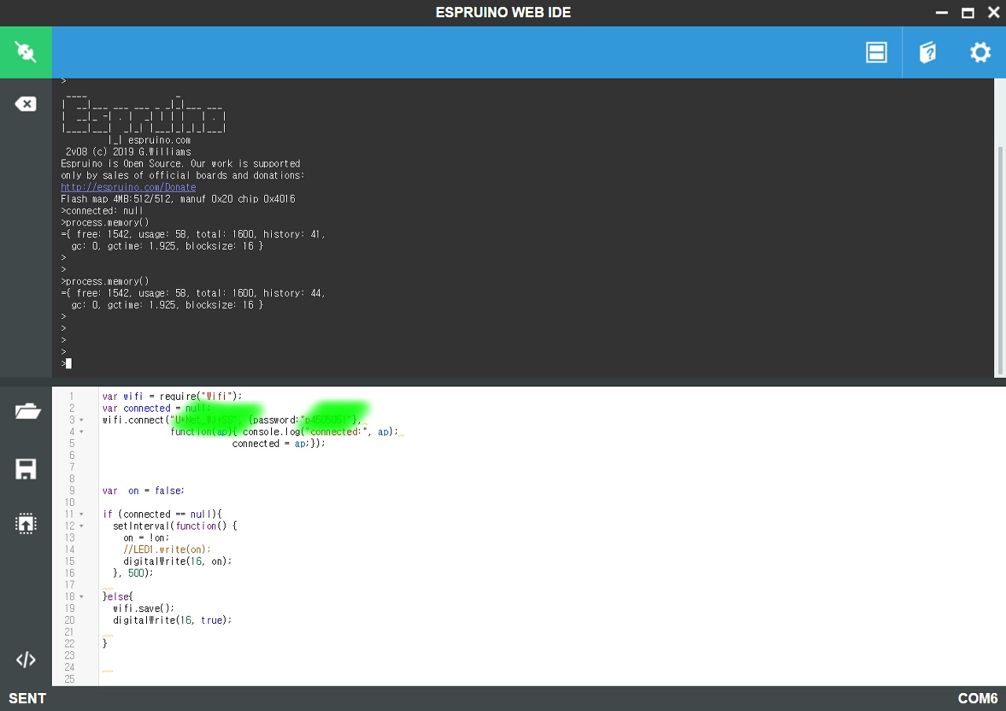Click the 'on = !on;' code line
Screen dimensions: 1006x711
coord(146,537)
